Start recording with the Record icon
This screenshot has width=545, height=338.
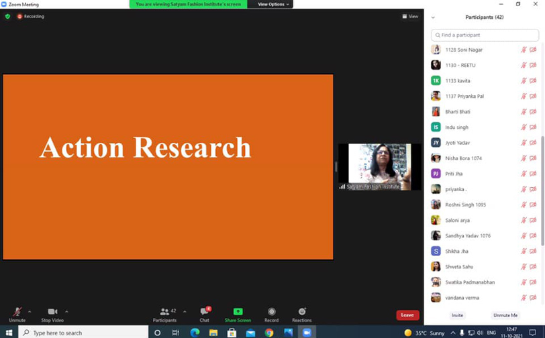271,312
